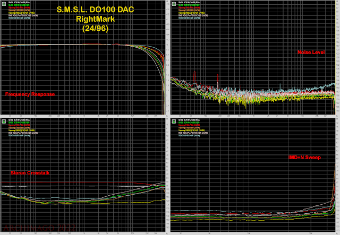
Task: Click red Topping RCA legend entry in IMD+N Sweep panel
Action: 189,125
